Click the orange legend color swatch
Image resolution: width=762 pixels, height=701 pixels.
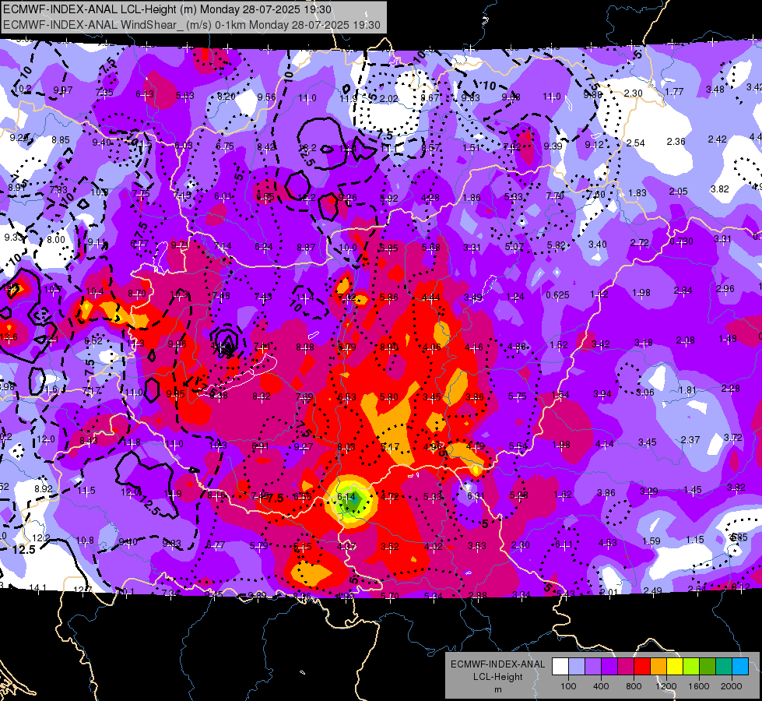[658, 667]
